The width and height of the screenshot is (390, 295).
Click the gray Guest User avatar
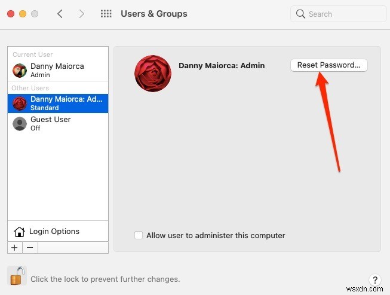coord(20,124)
